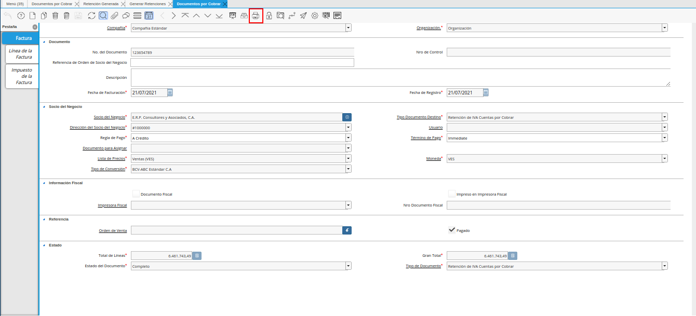Open the Attachment paperclip icon

(x=114, y=16)
